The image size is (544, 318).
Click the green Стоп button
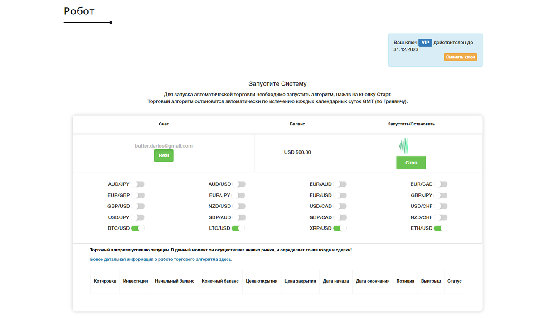pos(411,163)
